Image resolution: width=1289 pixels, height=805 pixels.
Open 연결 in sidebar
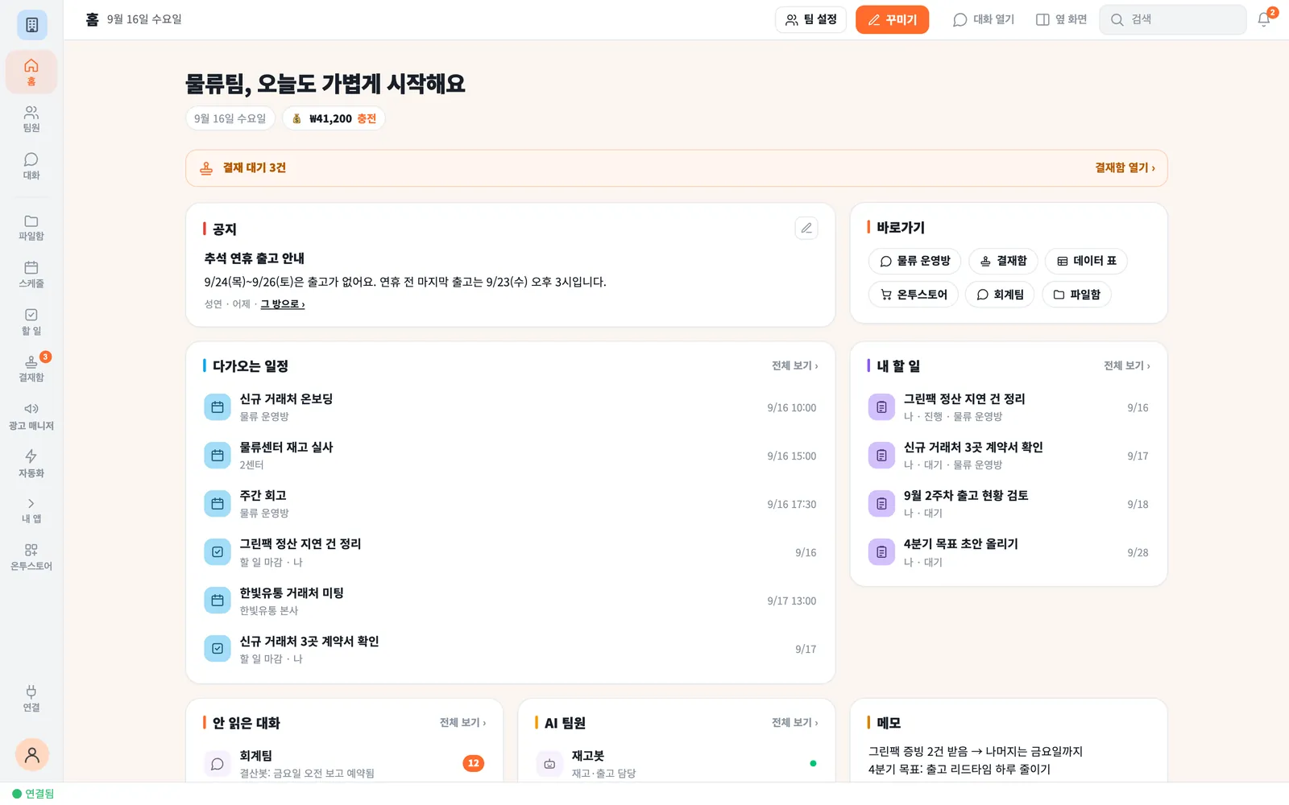pyautogui.click(x=31, y=699)
